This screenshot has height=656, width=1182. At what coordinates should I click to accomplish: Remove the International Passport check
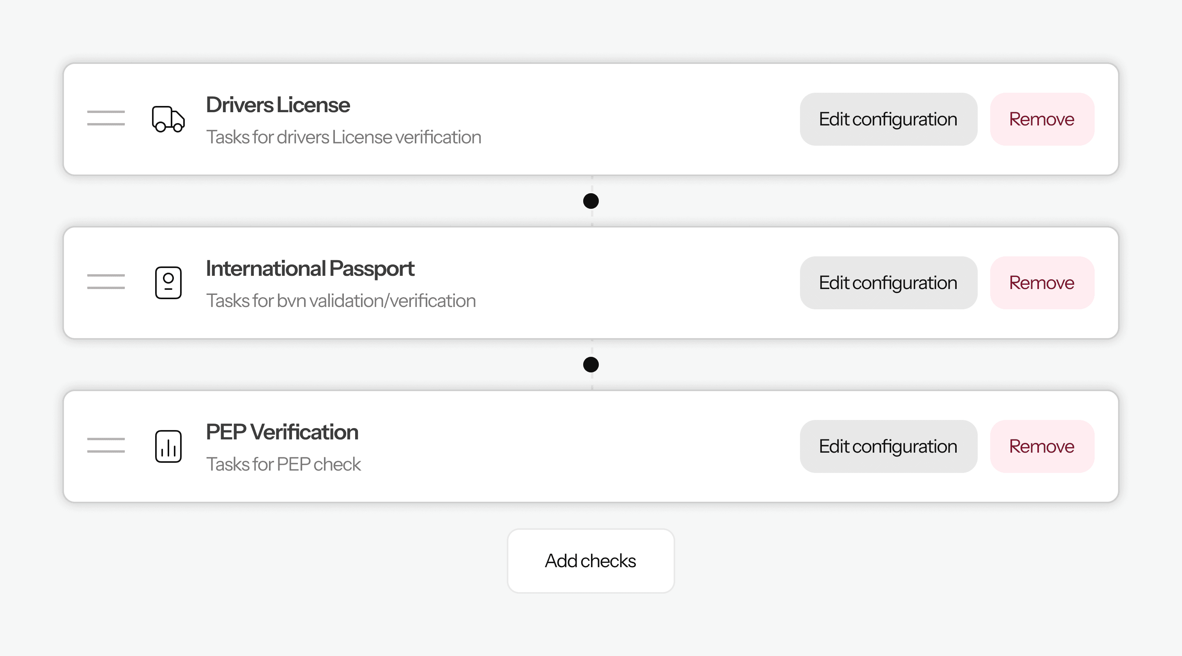(x=1042, y=283)
